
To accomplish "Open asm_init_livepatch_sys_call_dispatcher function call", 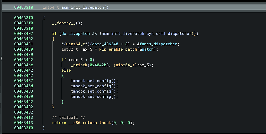I will [x=147, y=34].
